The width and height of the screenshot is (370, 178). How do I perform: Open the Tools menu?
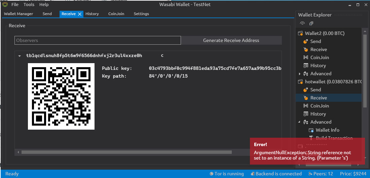[29, 4]
